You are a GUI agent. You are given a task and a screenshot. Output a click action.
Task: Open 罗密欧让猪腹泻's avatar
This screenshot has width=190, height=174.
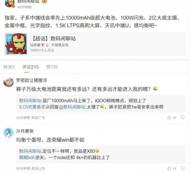8,82
